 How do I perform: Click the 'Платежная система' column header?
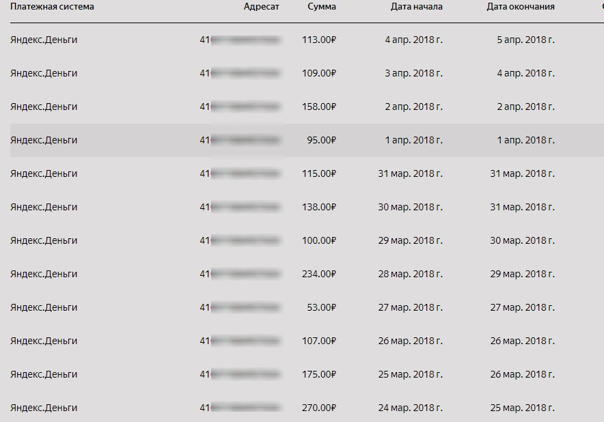click(52, 7)
